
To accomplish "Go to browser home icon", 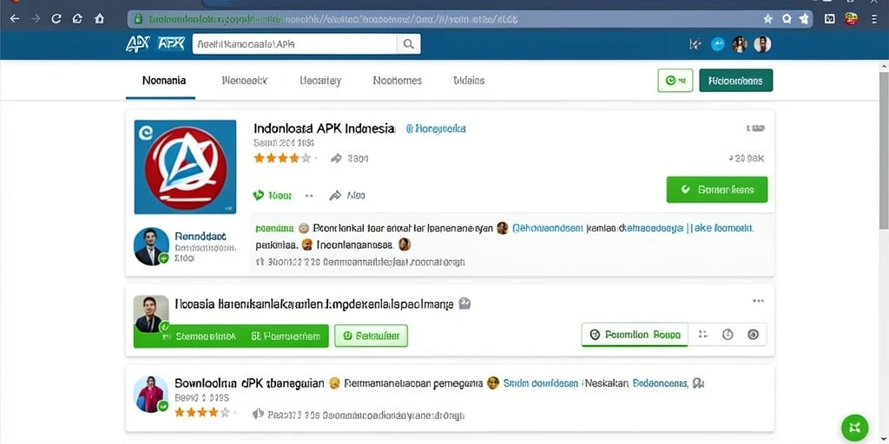I will [99, 19].
